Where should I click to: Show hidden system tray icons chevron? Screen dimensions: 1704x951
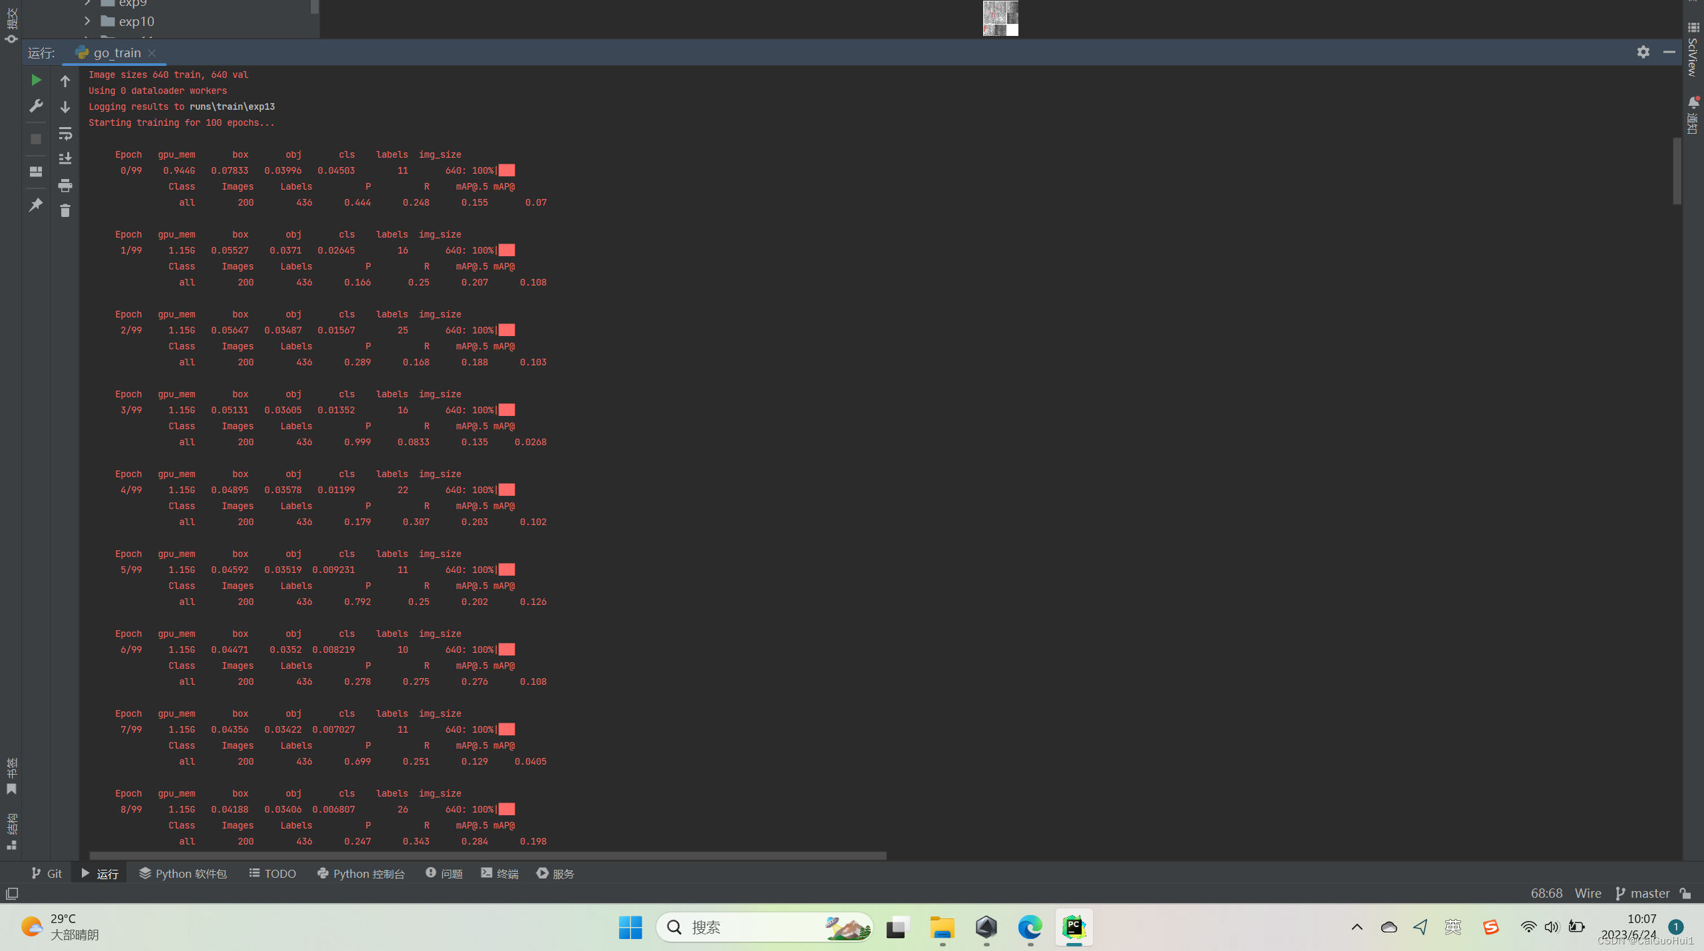click(x=1357, y=927)
